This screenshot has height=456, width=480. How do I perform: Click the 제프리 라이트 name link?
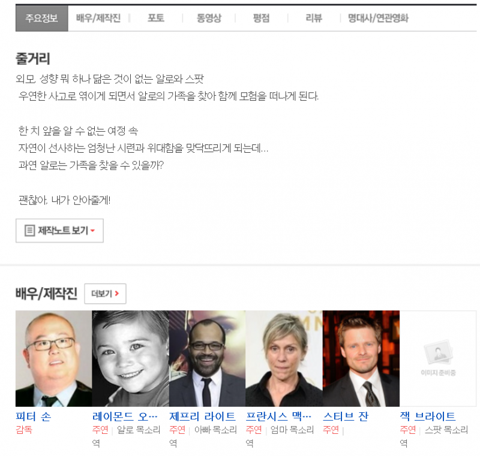click(x=202, y=416)
